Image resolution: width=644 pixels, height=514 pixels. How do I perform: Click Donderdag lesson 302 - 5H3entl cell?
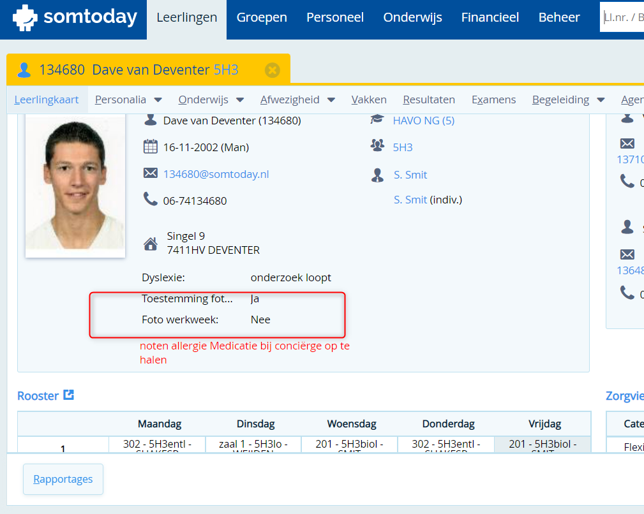click(x=446, y=444)
